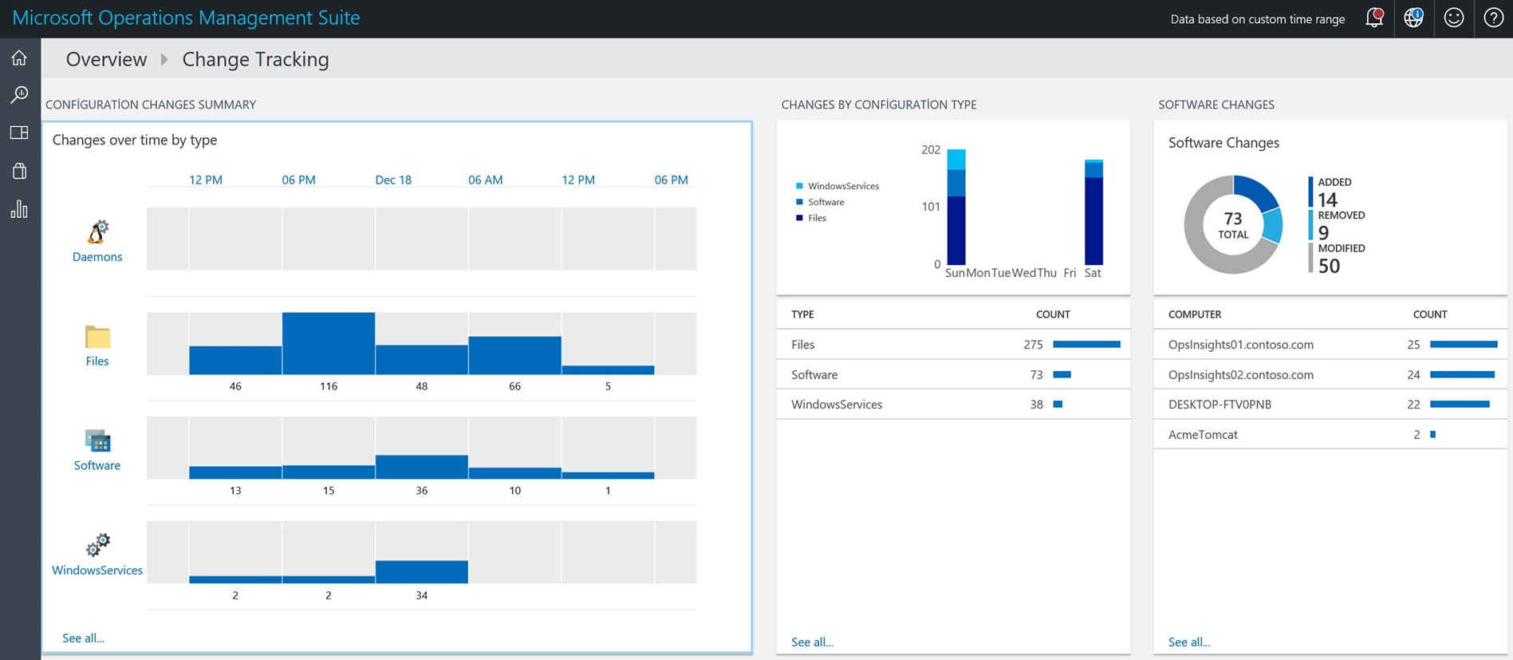This screenshot has height=660, width=1513.
Task: Open Usage bar chart sidebar icon
Action: [x=19, y=209]
